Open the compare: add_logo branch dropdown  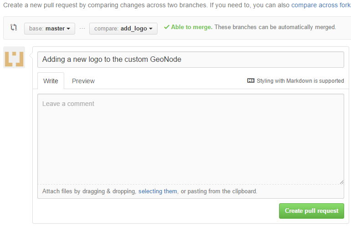tap(123, 29)
